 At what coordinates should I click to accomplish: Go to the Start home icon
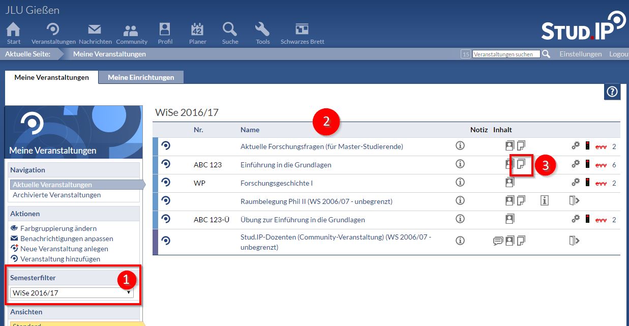tap(14, 30)
